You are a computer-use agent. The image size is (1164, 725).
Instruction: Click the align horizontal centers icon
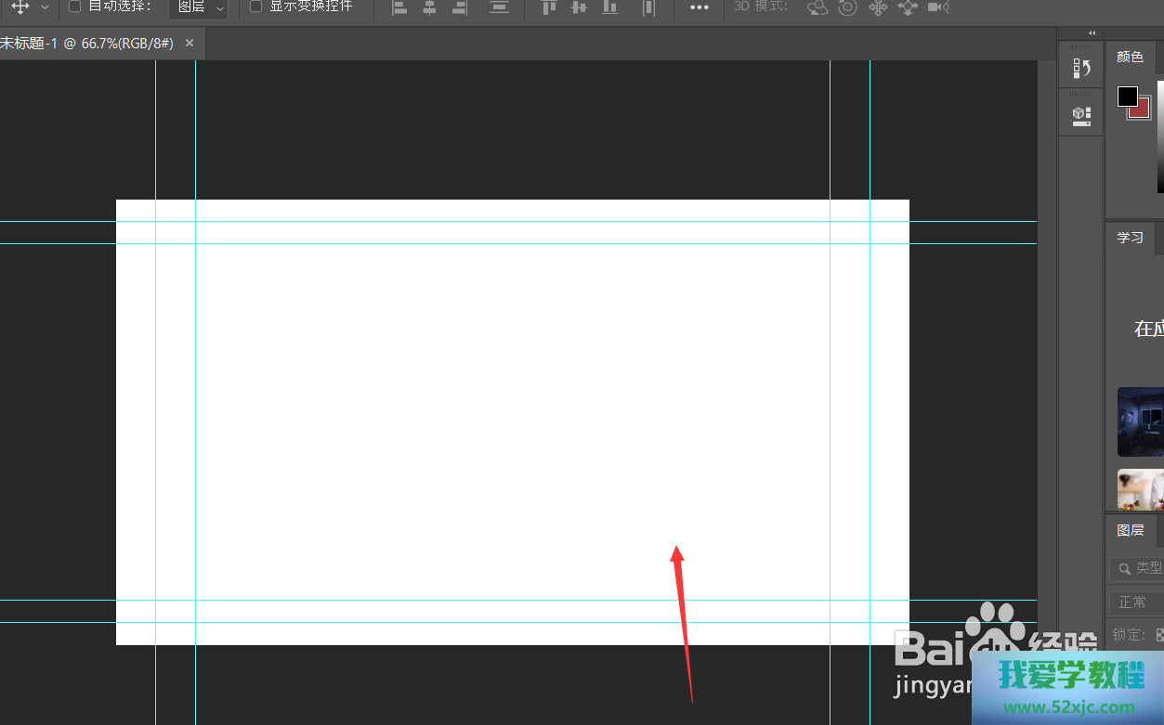[429, 7]
